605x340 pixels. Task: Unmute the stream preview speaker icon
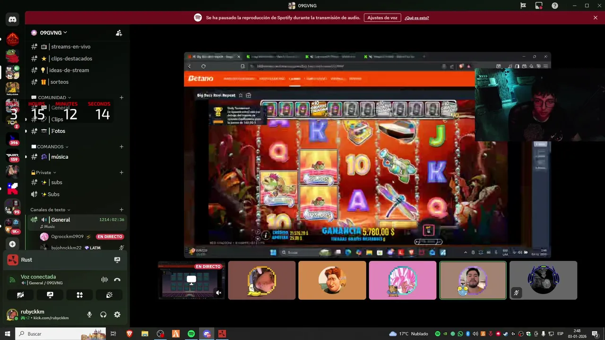click(218, 293)
